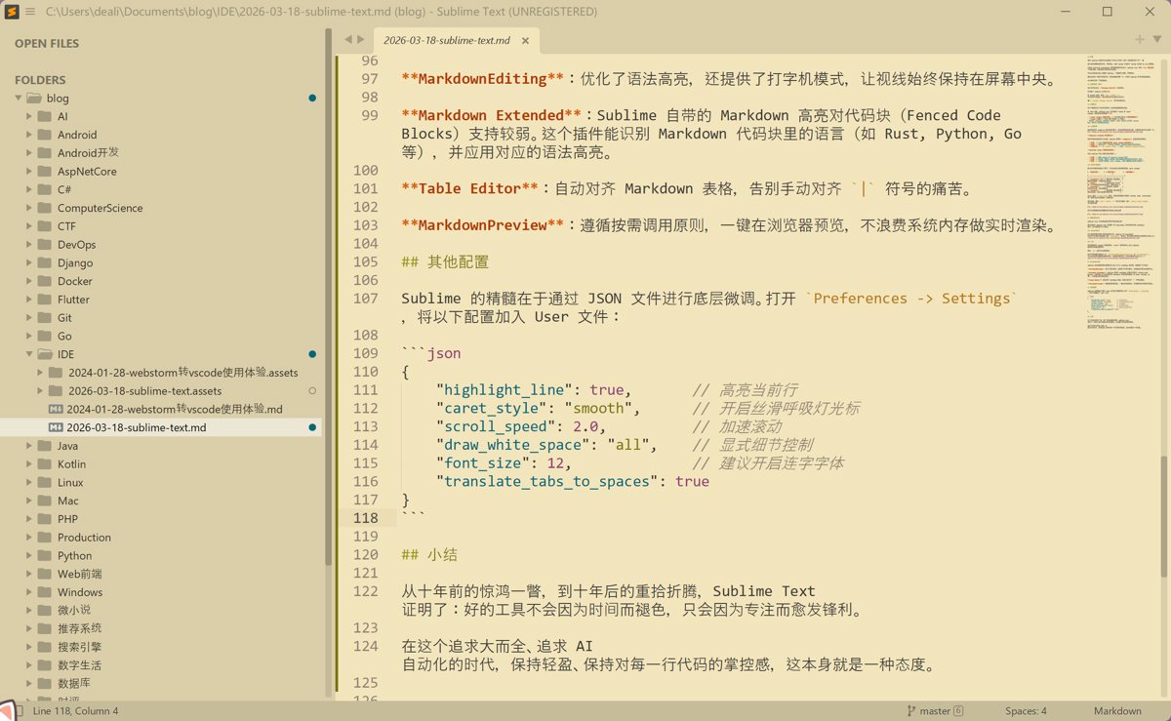Click the Mac folder icon

pyautogui.click(x=44, y=501)
